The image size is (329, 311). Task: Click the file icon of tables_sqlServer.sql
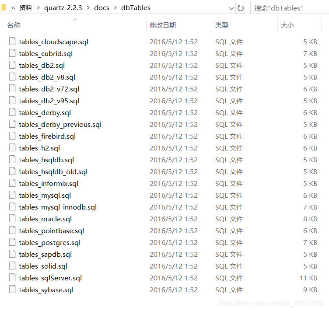(x=12, y=277)
